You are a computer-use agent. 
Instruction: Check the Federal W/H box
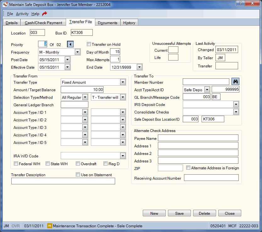pos(16,164)
